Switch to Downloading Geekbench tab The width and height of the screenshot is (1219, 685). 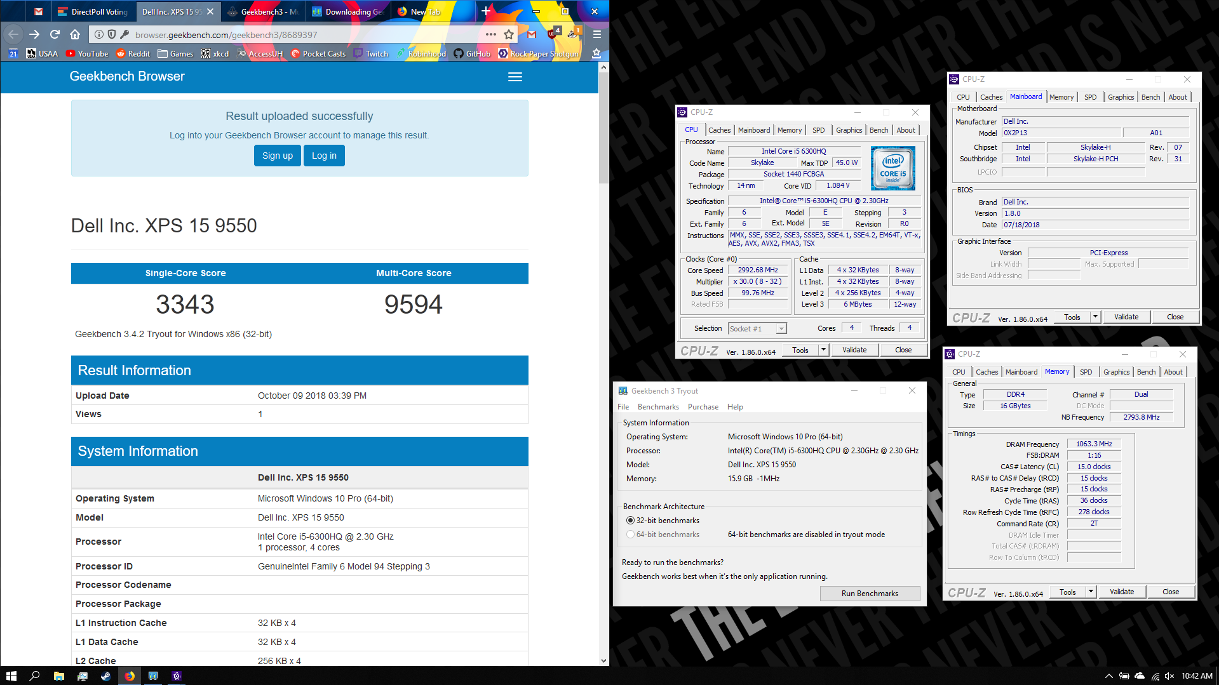point(347,11)
